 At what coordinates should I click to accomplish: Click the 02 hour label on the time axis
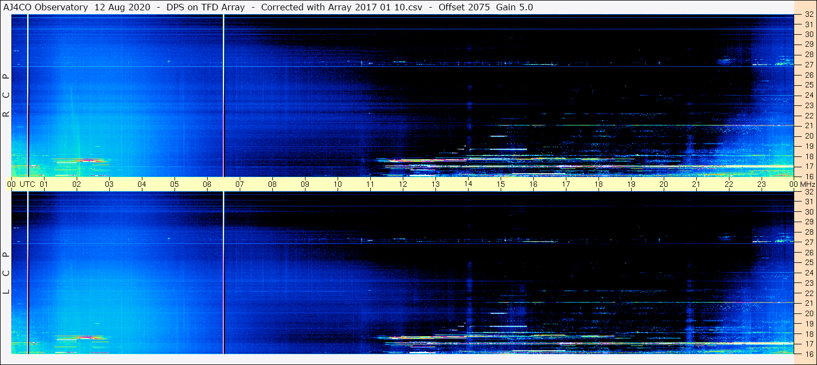coord(77,184)
